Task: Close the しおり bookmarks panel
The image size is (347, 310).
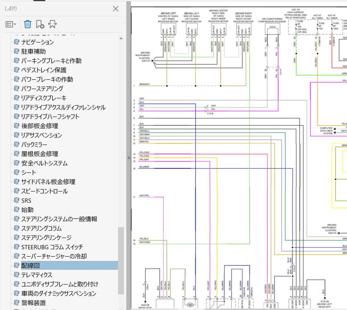Action: pyautogui.click(x=116, y=9)
